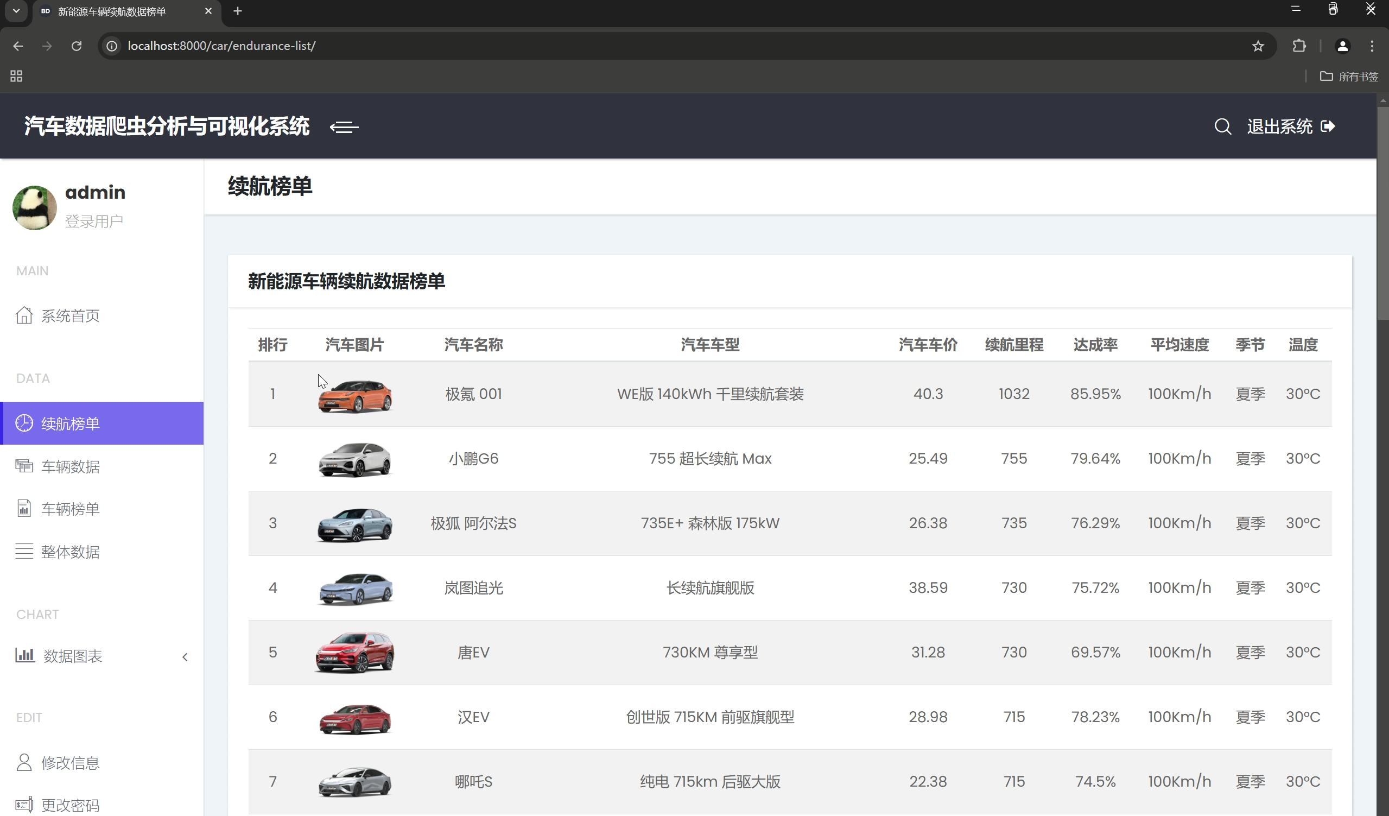1389x816 pixels.
Task: Click the 极狐 阿尔法S car image
Action: pos(355,524)
